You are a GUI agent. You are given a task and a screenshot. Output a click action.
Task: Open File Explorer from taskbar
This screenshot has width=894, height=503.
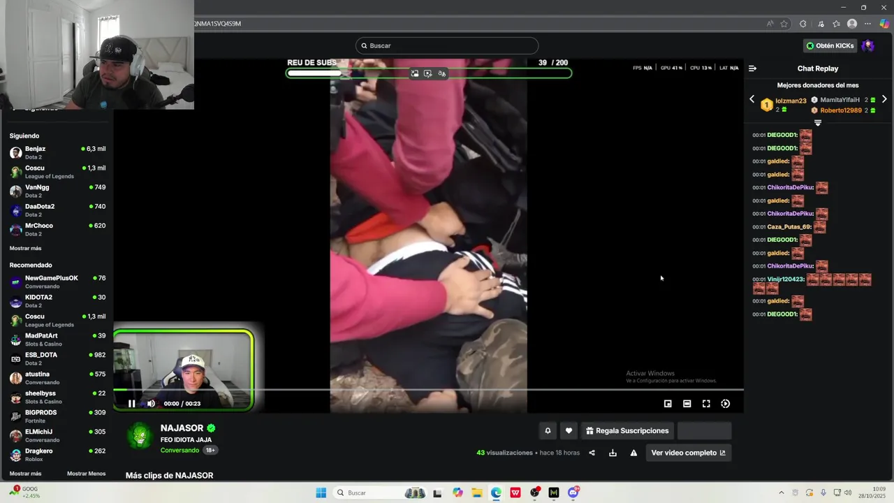[x=476, y=493]
